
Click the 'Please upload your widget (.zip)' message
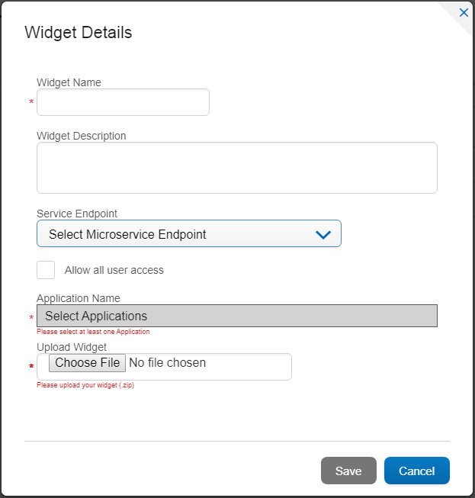(85, 385)
